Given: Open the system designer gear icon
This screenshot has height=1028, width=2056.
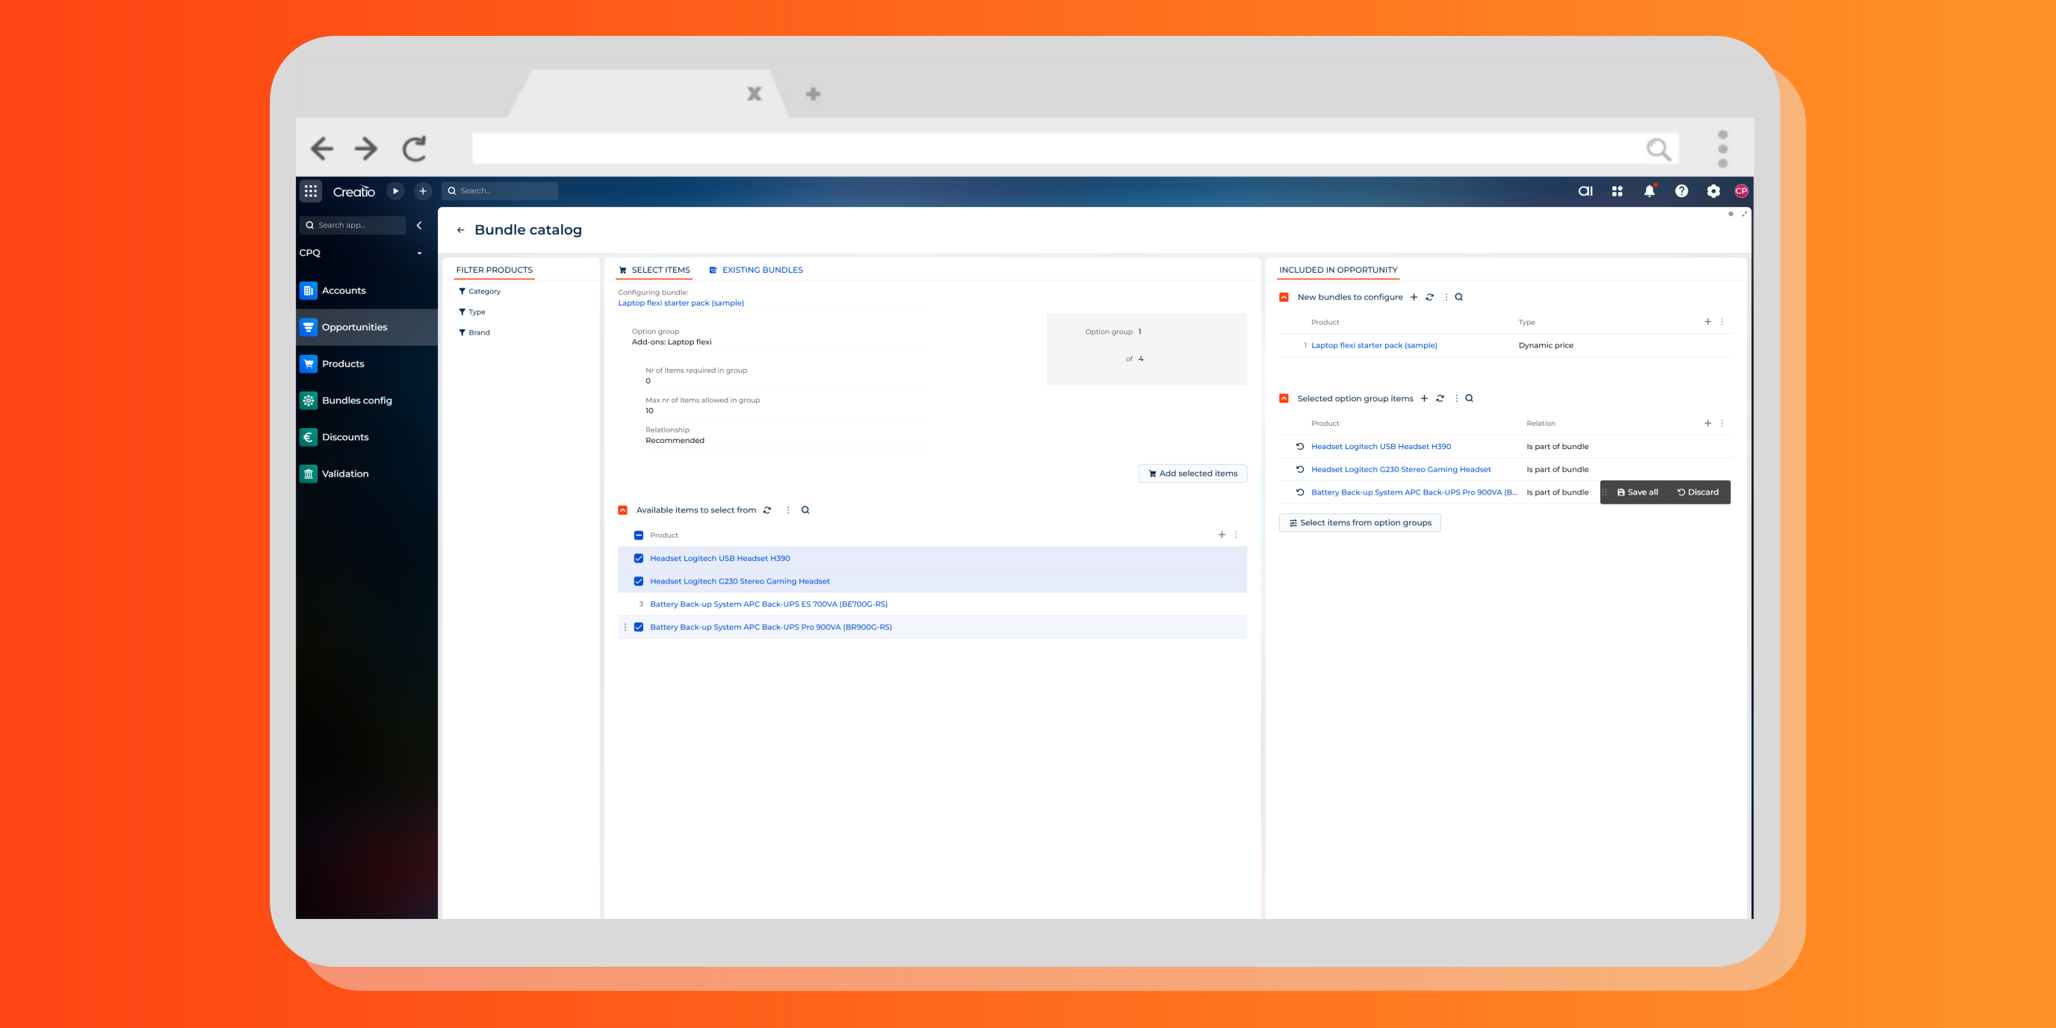Looking at the screenshot, I should [x=1713, y=191].
